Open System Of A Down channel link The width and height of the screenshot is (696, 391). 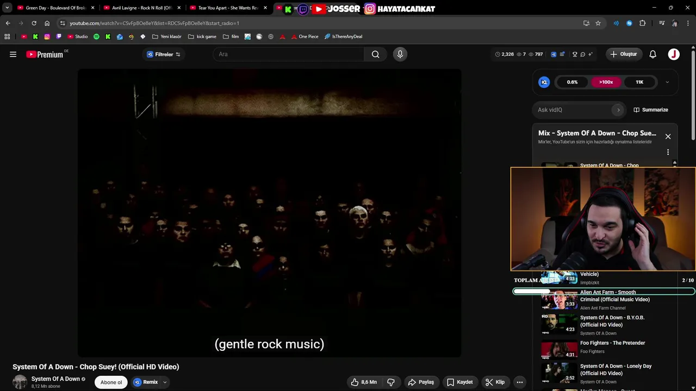tap(55, 379)
